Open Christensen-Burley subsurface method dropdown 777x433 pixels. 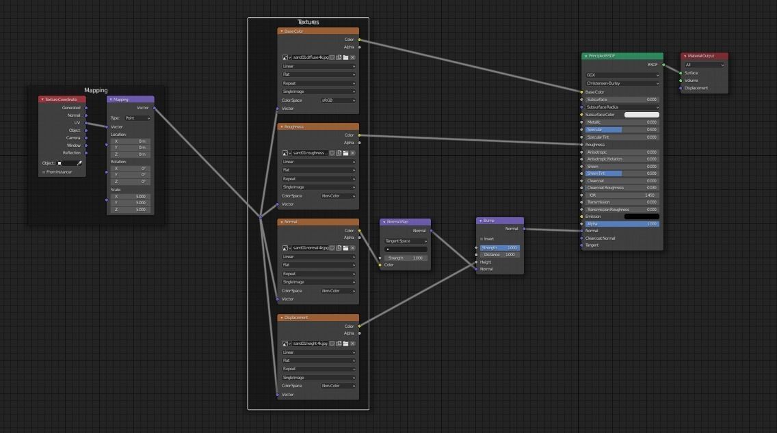[x=622, y=83]
